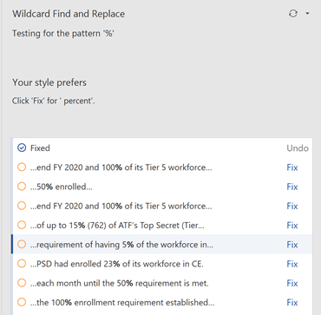Click the 'Fixed' label in the results list
This screenshot has height=315, width=321.
40,148
